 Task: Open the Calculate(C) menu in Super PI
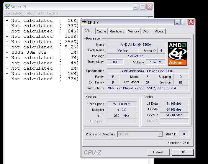pos(15,13)
